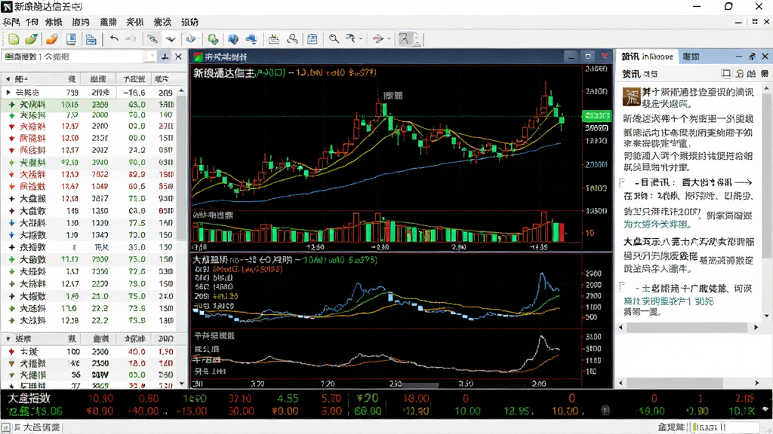Switch to the second tab in news panel
Viewport: 773px width, 434px height.
[691, 57]
